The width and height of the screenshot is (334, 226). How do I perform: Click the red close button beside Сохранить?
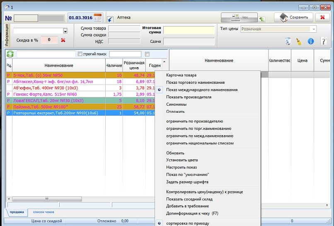click(x=322, y=17)
